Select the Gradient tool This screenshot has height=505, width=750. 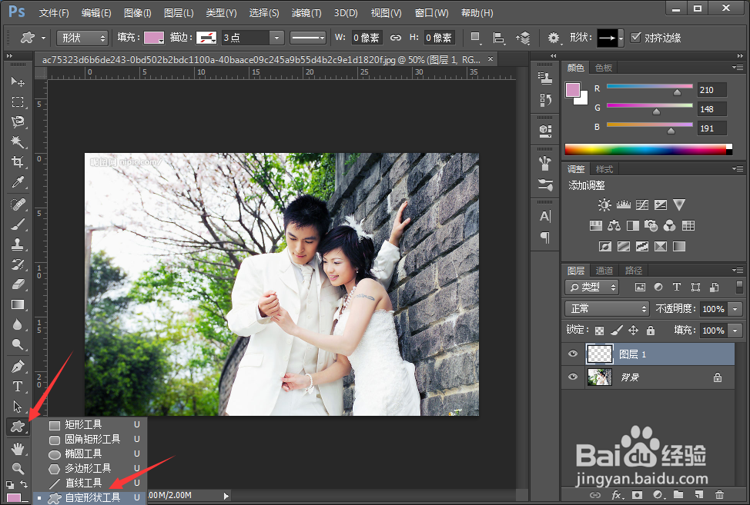click(18, 304)
